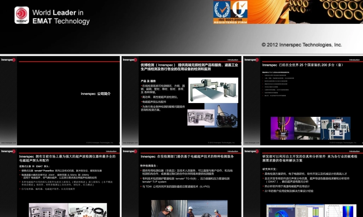Viewport: 363px width, 217px height.
Task: Click the © 2012 Innerspec Technologies copyright text
Action: coord(302,45)
